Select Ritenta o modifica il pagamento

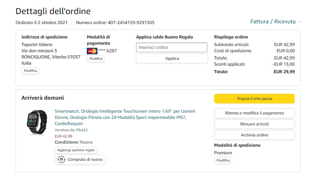pyautogui.click(x=254, y=113)
